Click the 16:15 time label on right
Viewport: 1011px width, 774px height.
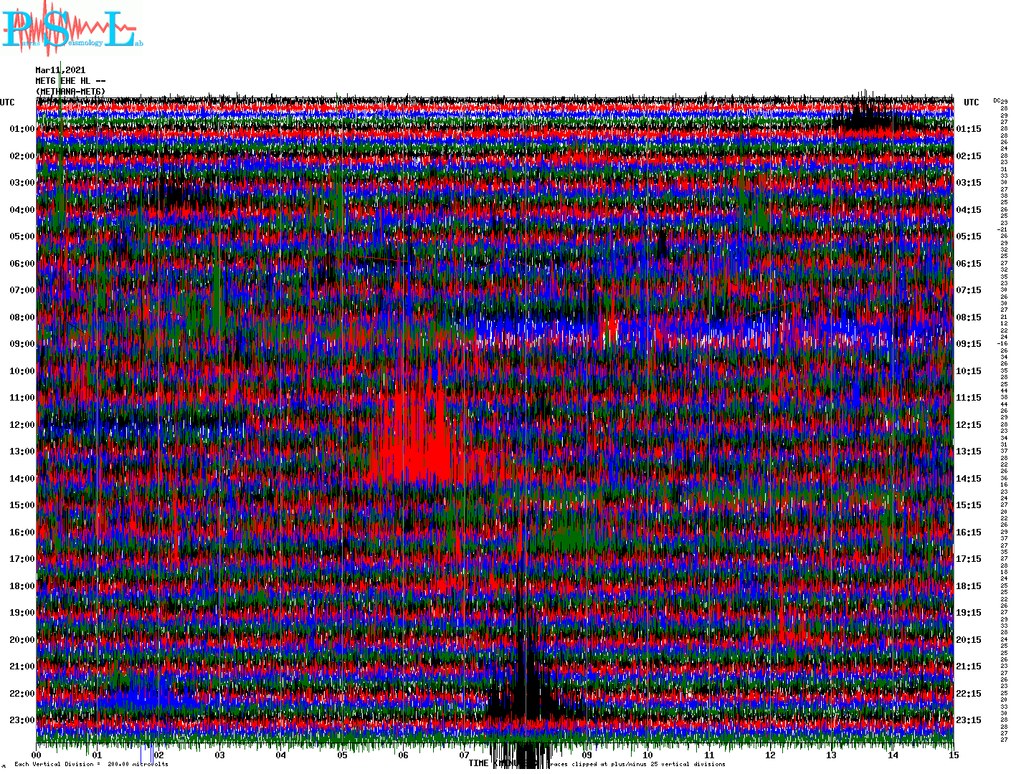click(969, 532)
